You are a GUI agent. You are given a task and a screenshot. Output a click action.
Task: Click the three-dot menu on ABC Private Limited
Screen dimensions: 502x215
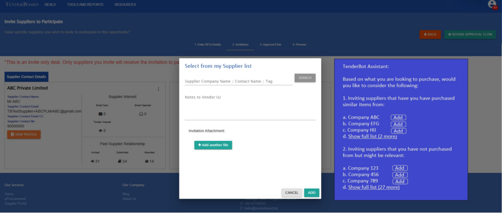pos(158,89)
